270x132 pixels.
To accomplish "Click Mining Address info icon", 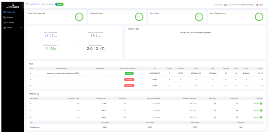I will pyautogui.click(x=69, y=69).
